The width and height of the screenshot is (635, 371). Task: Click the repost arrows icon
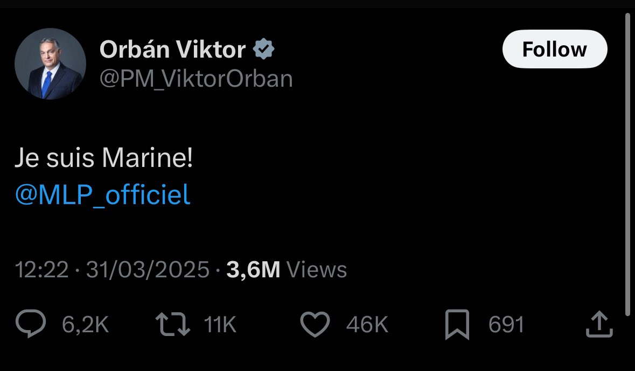coord(172,325)
